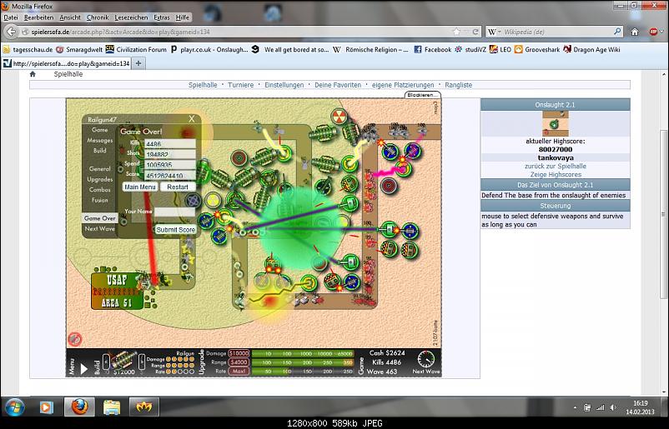This screenshot has height=429, width=669.
Task: Go back with Firefox back arrow
Action: coord(12,32)
